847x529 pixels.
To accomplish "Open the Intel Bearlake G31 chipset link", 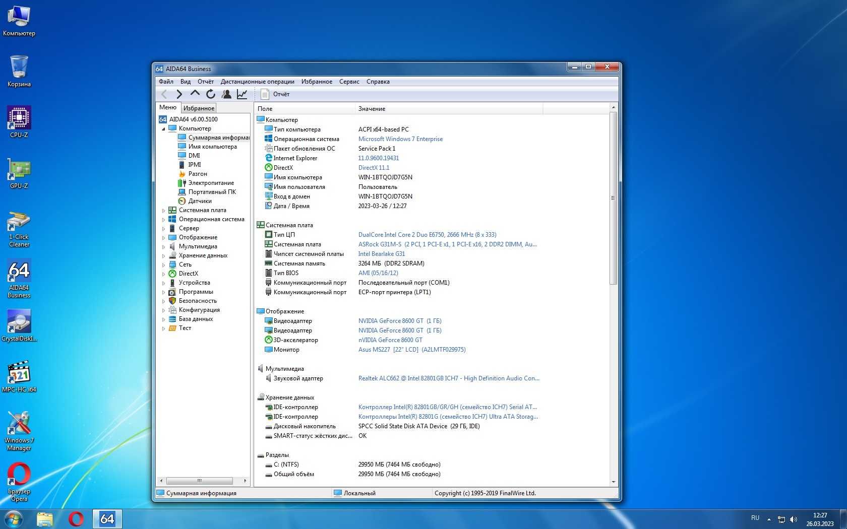I will point(381,254).
